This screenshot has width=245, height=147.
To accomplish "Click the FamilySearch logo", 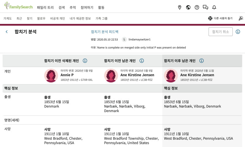I will tap(18, 6).
